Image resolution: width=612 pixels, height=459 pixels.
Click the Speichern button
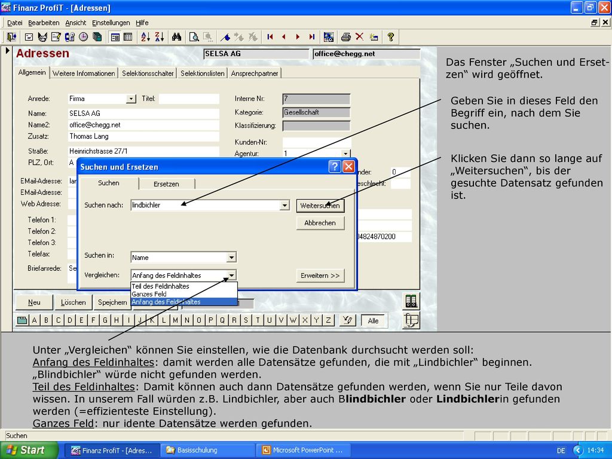[112, 302]
